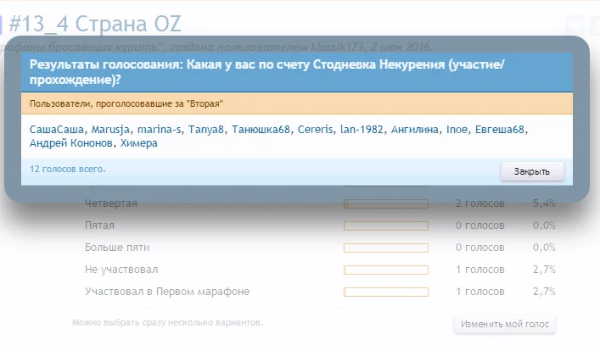Close the voting results dialog with Закрыть

coord(532,171)
